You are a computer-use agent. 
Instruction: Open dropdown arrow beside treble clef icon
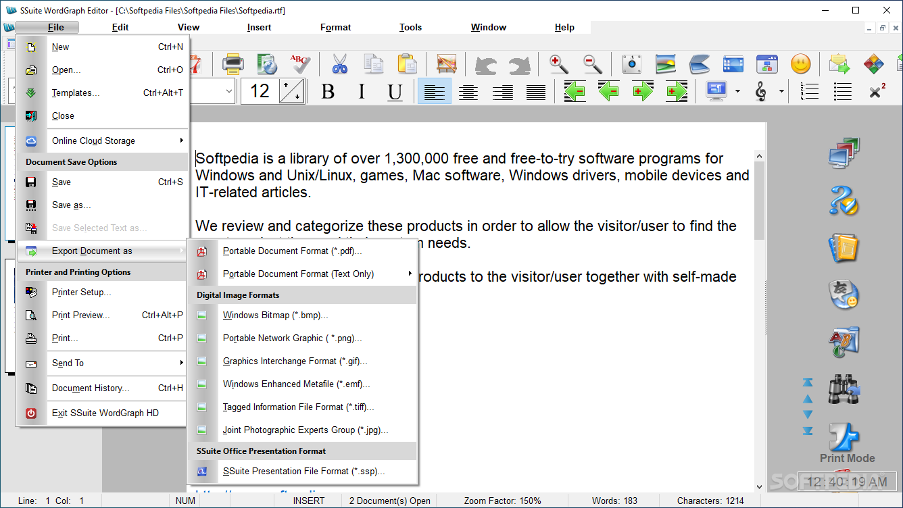(781, 91)
